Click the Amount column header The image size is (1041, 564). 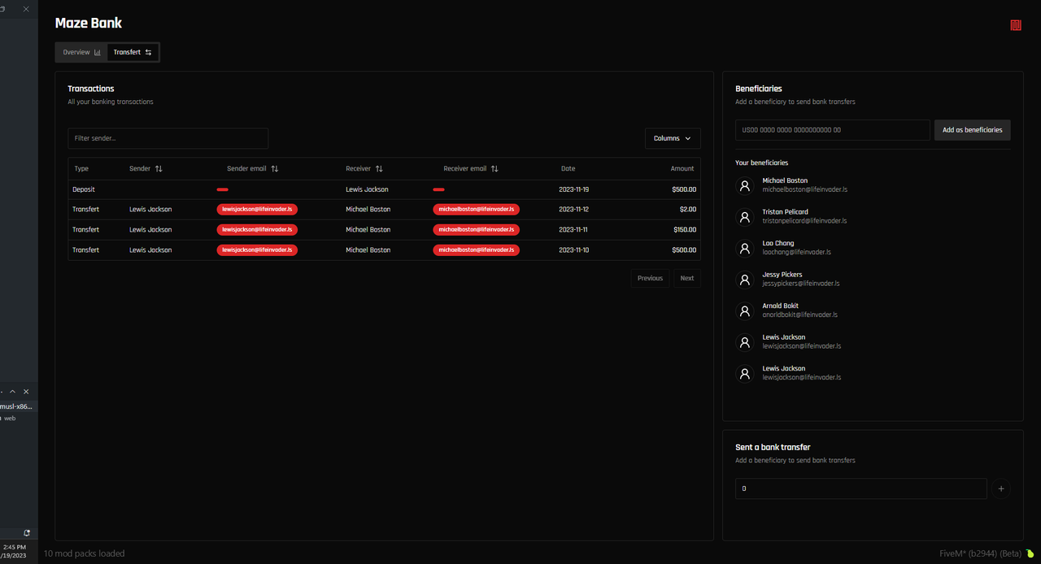pyautogui.click(x=682, y=169)
